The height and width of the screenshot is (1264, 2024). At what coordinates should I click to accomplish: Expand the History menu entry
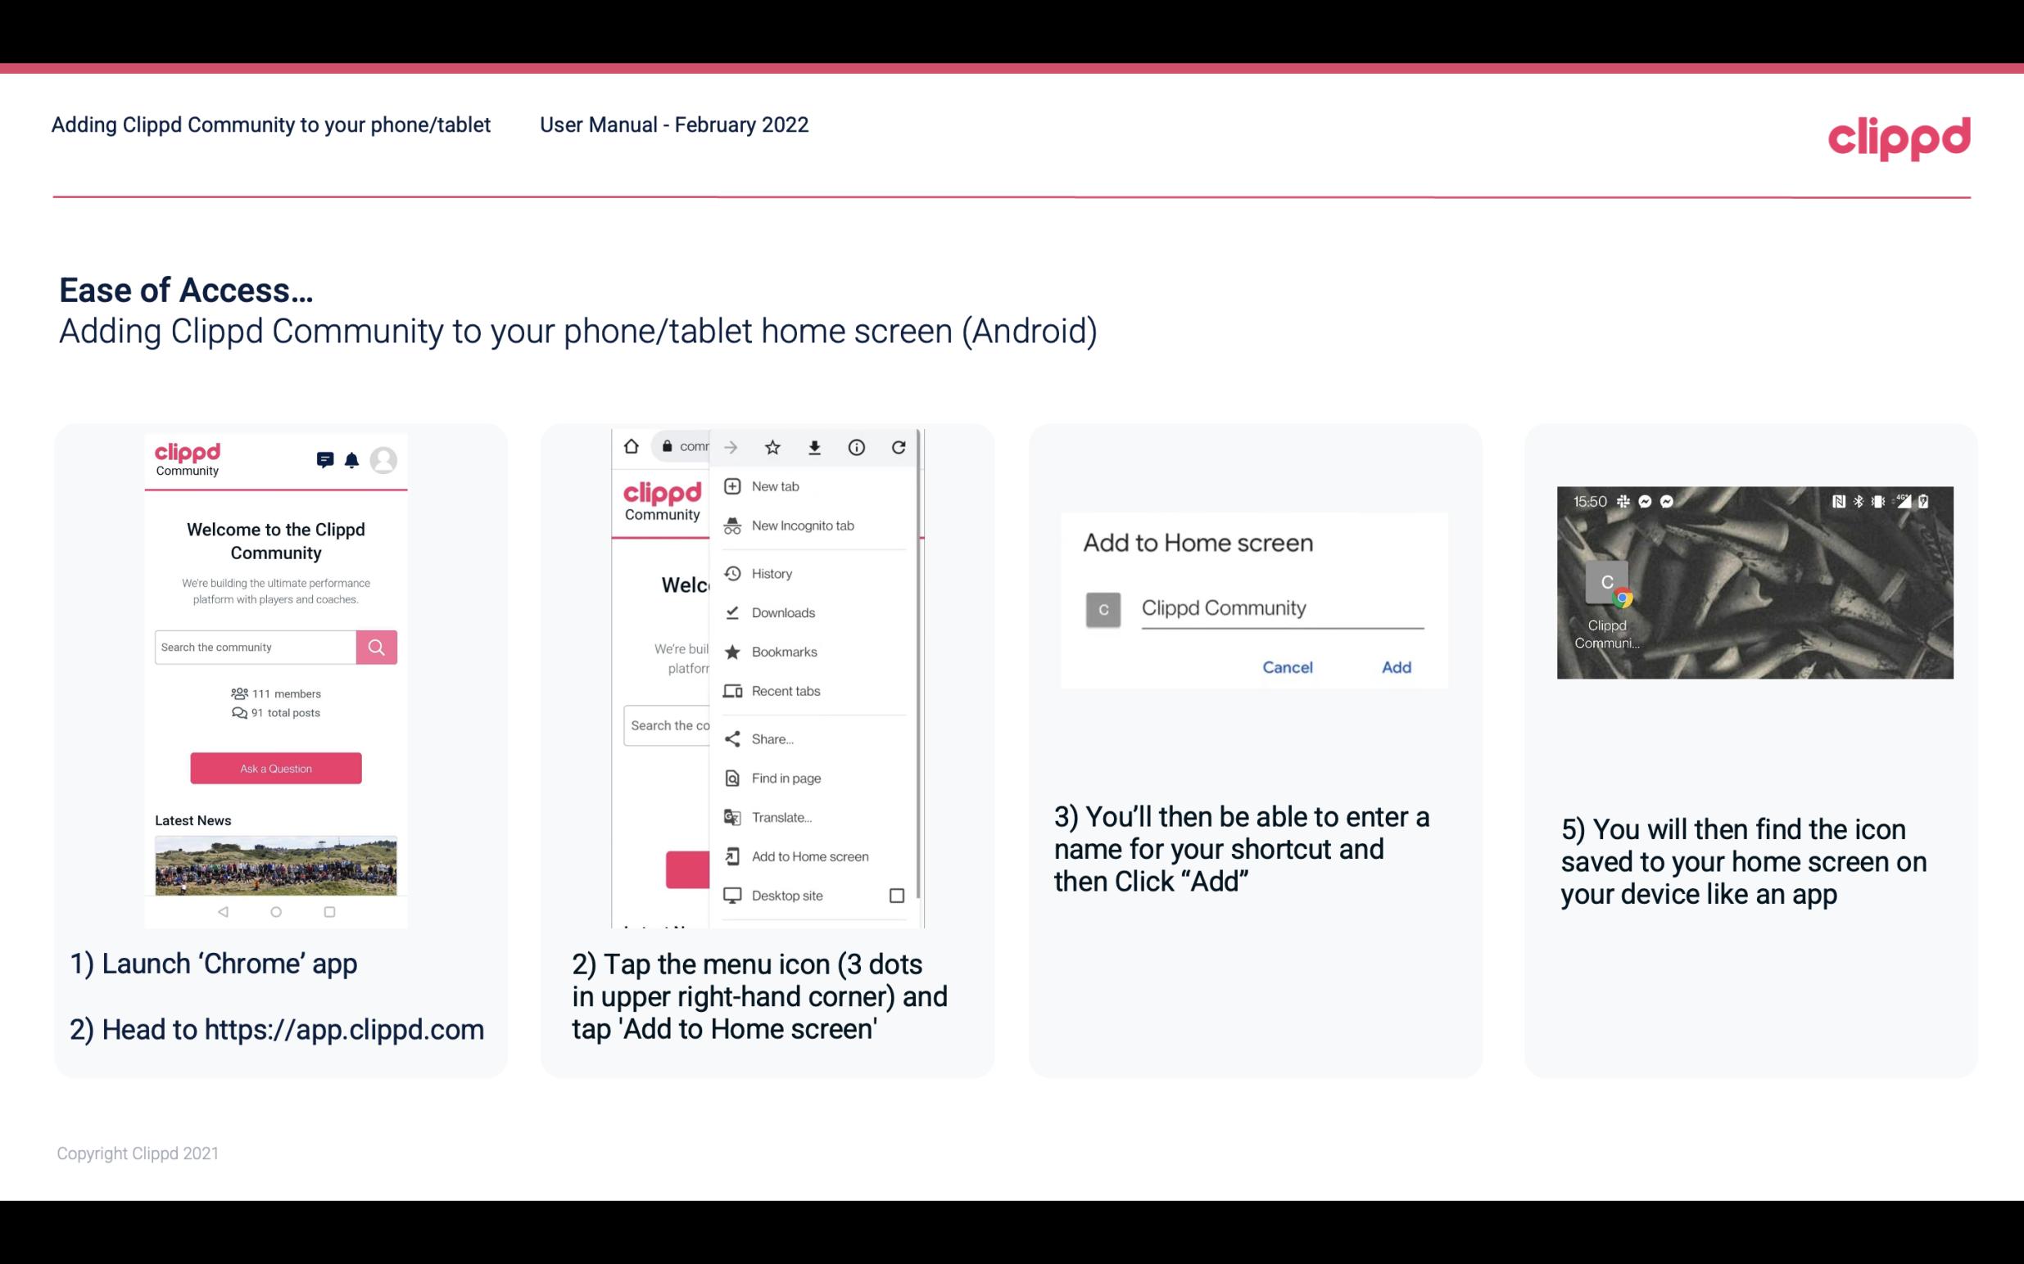point(772,571)
